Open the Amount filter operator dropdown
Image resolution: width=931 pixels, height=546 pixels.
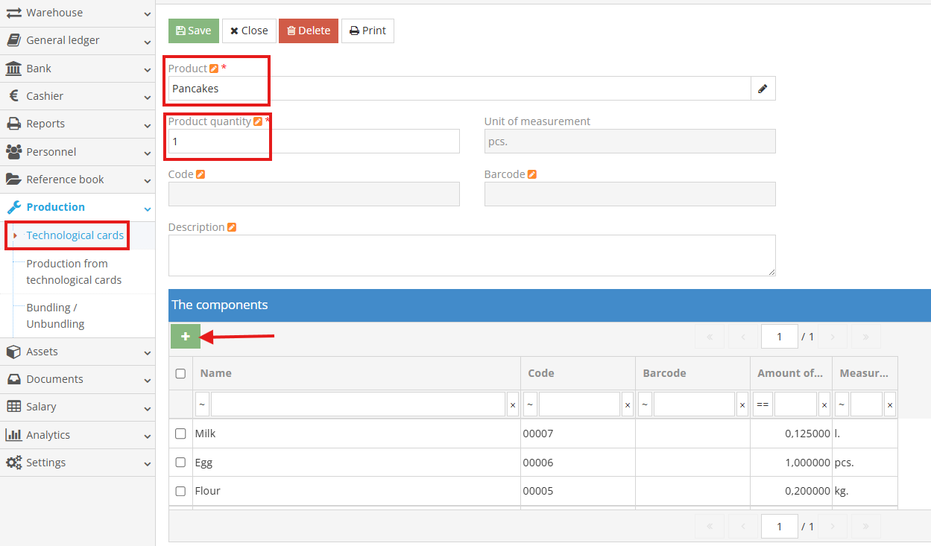coord(763,404)
